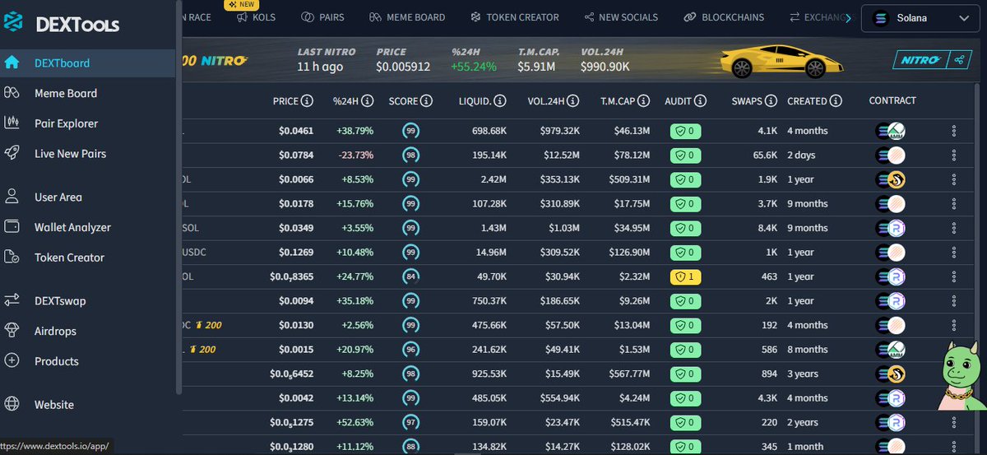
Task: Go to BLOCKCHAINS in top navigation
Action: point(724,17)
